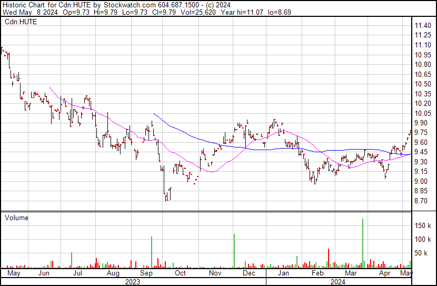Click the 'Oct' month label on time axis
Viewport: 437px width, 286px height.
tap(180, 273)
